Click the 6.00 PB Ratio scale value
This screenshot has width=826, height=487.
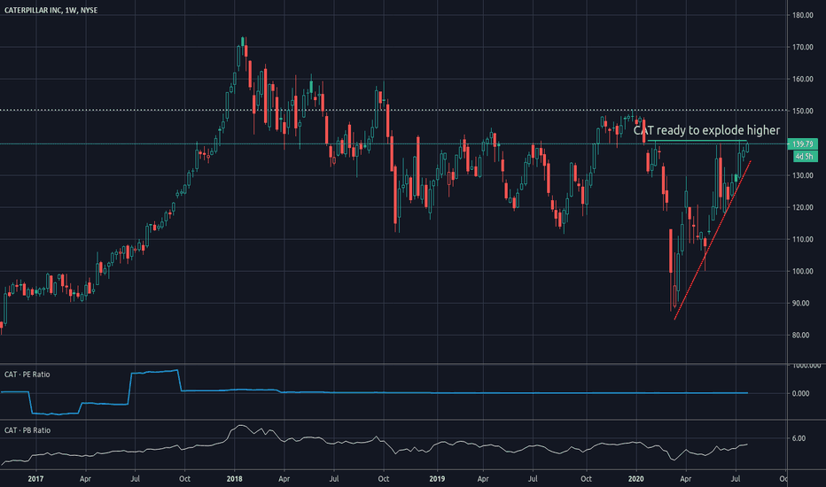799,438
